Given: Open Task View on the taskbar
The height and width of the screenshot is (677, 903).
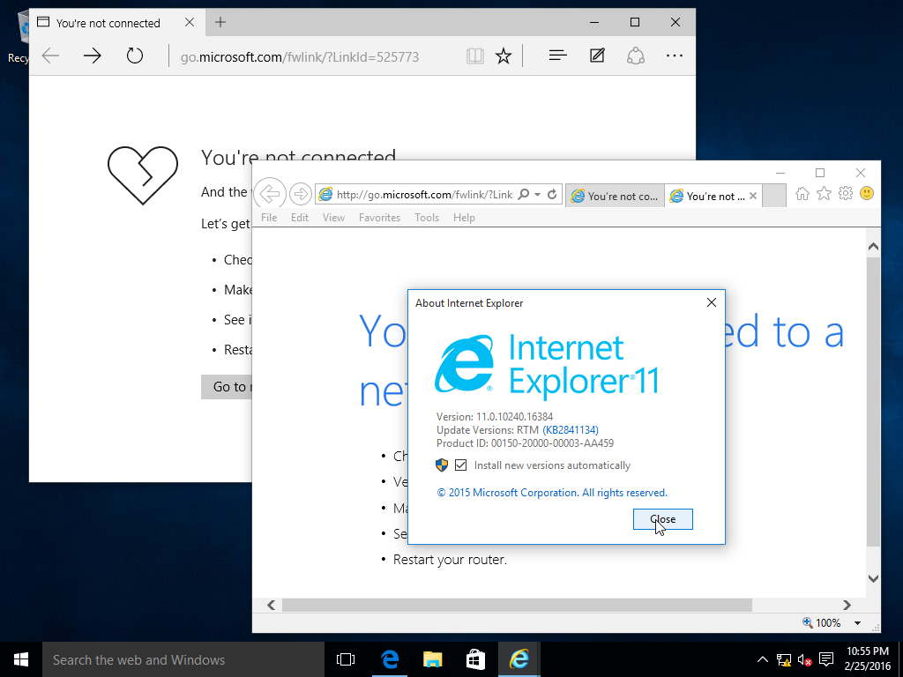Looking at the screenshot, I should tap(346, 659).
